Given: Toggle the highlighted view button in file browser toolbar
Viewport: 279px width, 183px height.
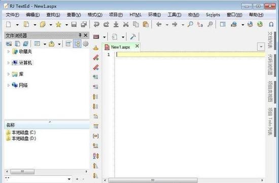Looking at the screenshot, I should [x=77, y=44].
